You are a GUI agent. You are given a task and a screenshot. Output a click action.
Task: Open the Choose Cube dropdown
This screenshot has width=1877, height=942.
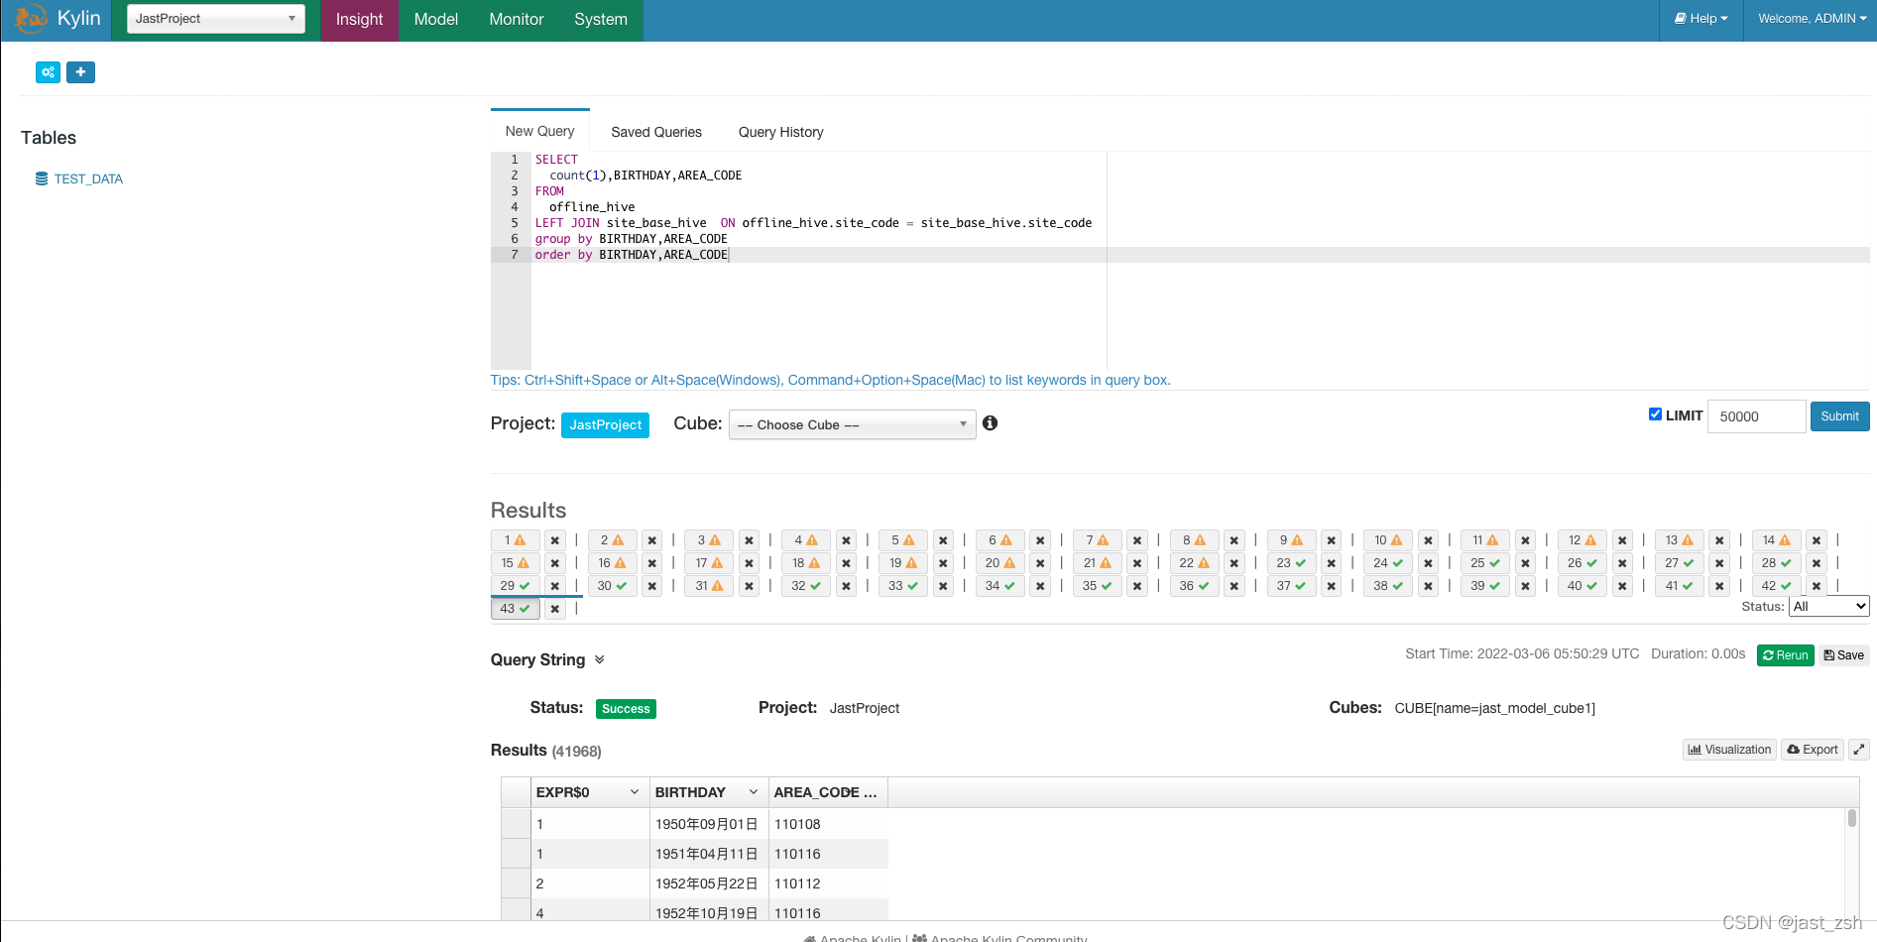point(852,424)
